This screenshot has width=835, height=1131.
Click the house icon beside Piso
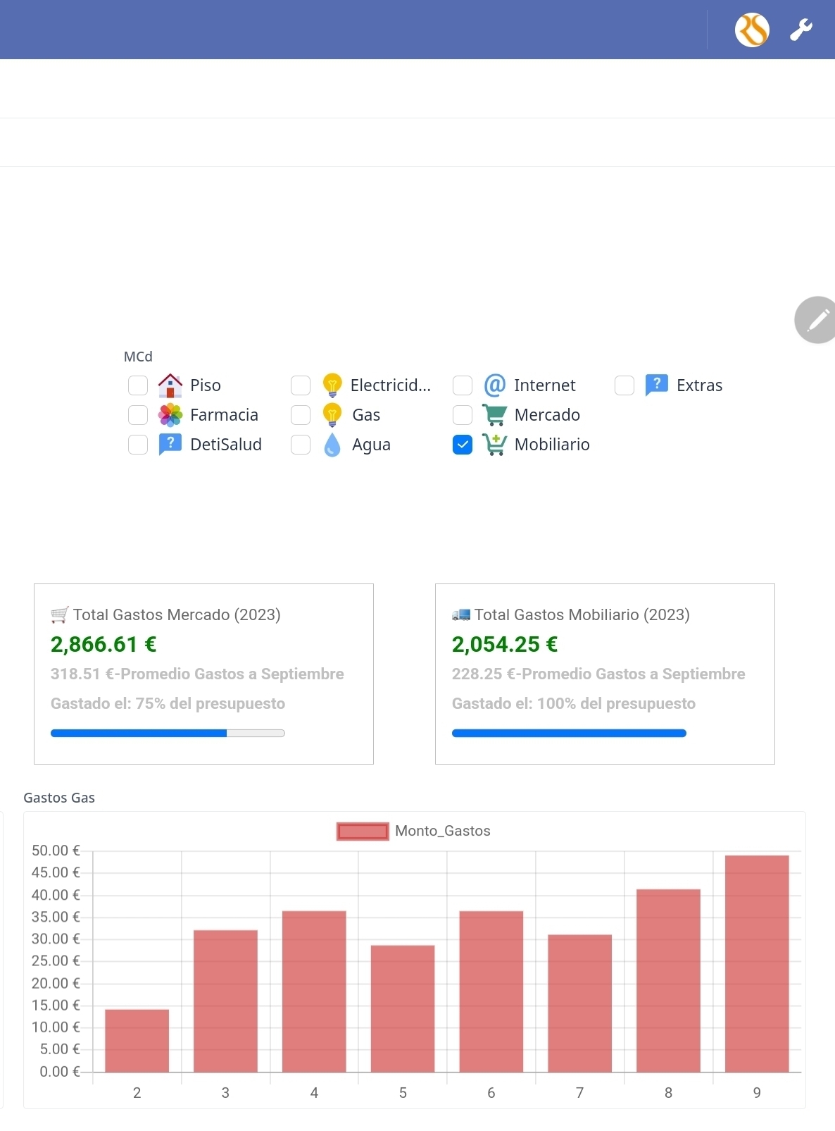point(170,385)
